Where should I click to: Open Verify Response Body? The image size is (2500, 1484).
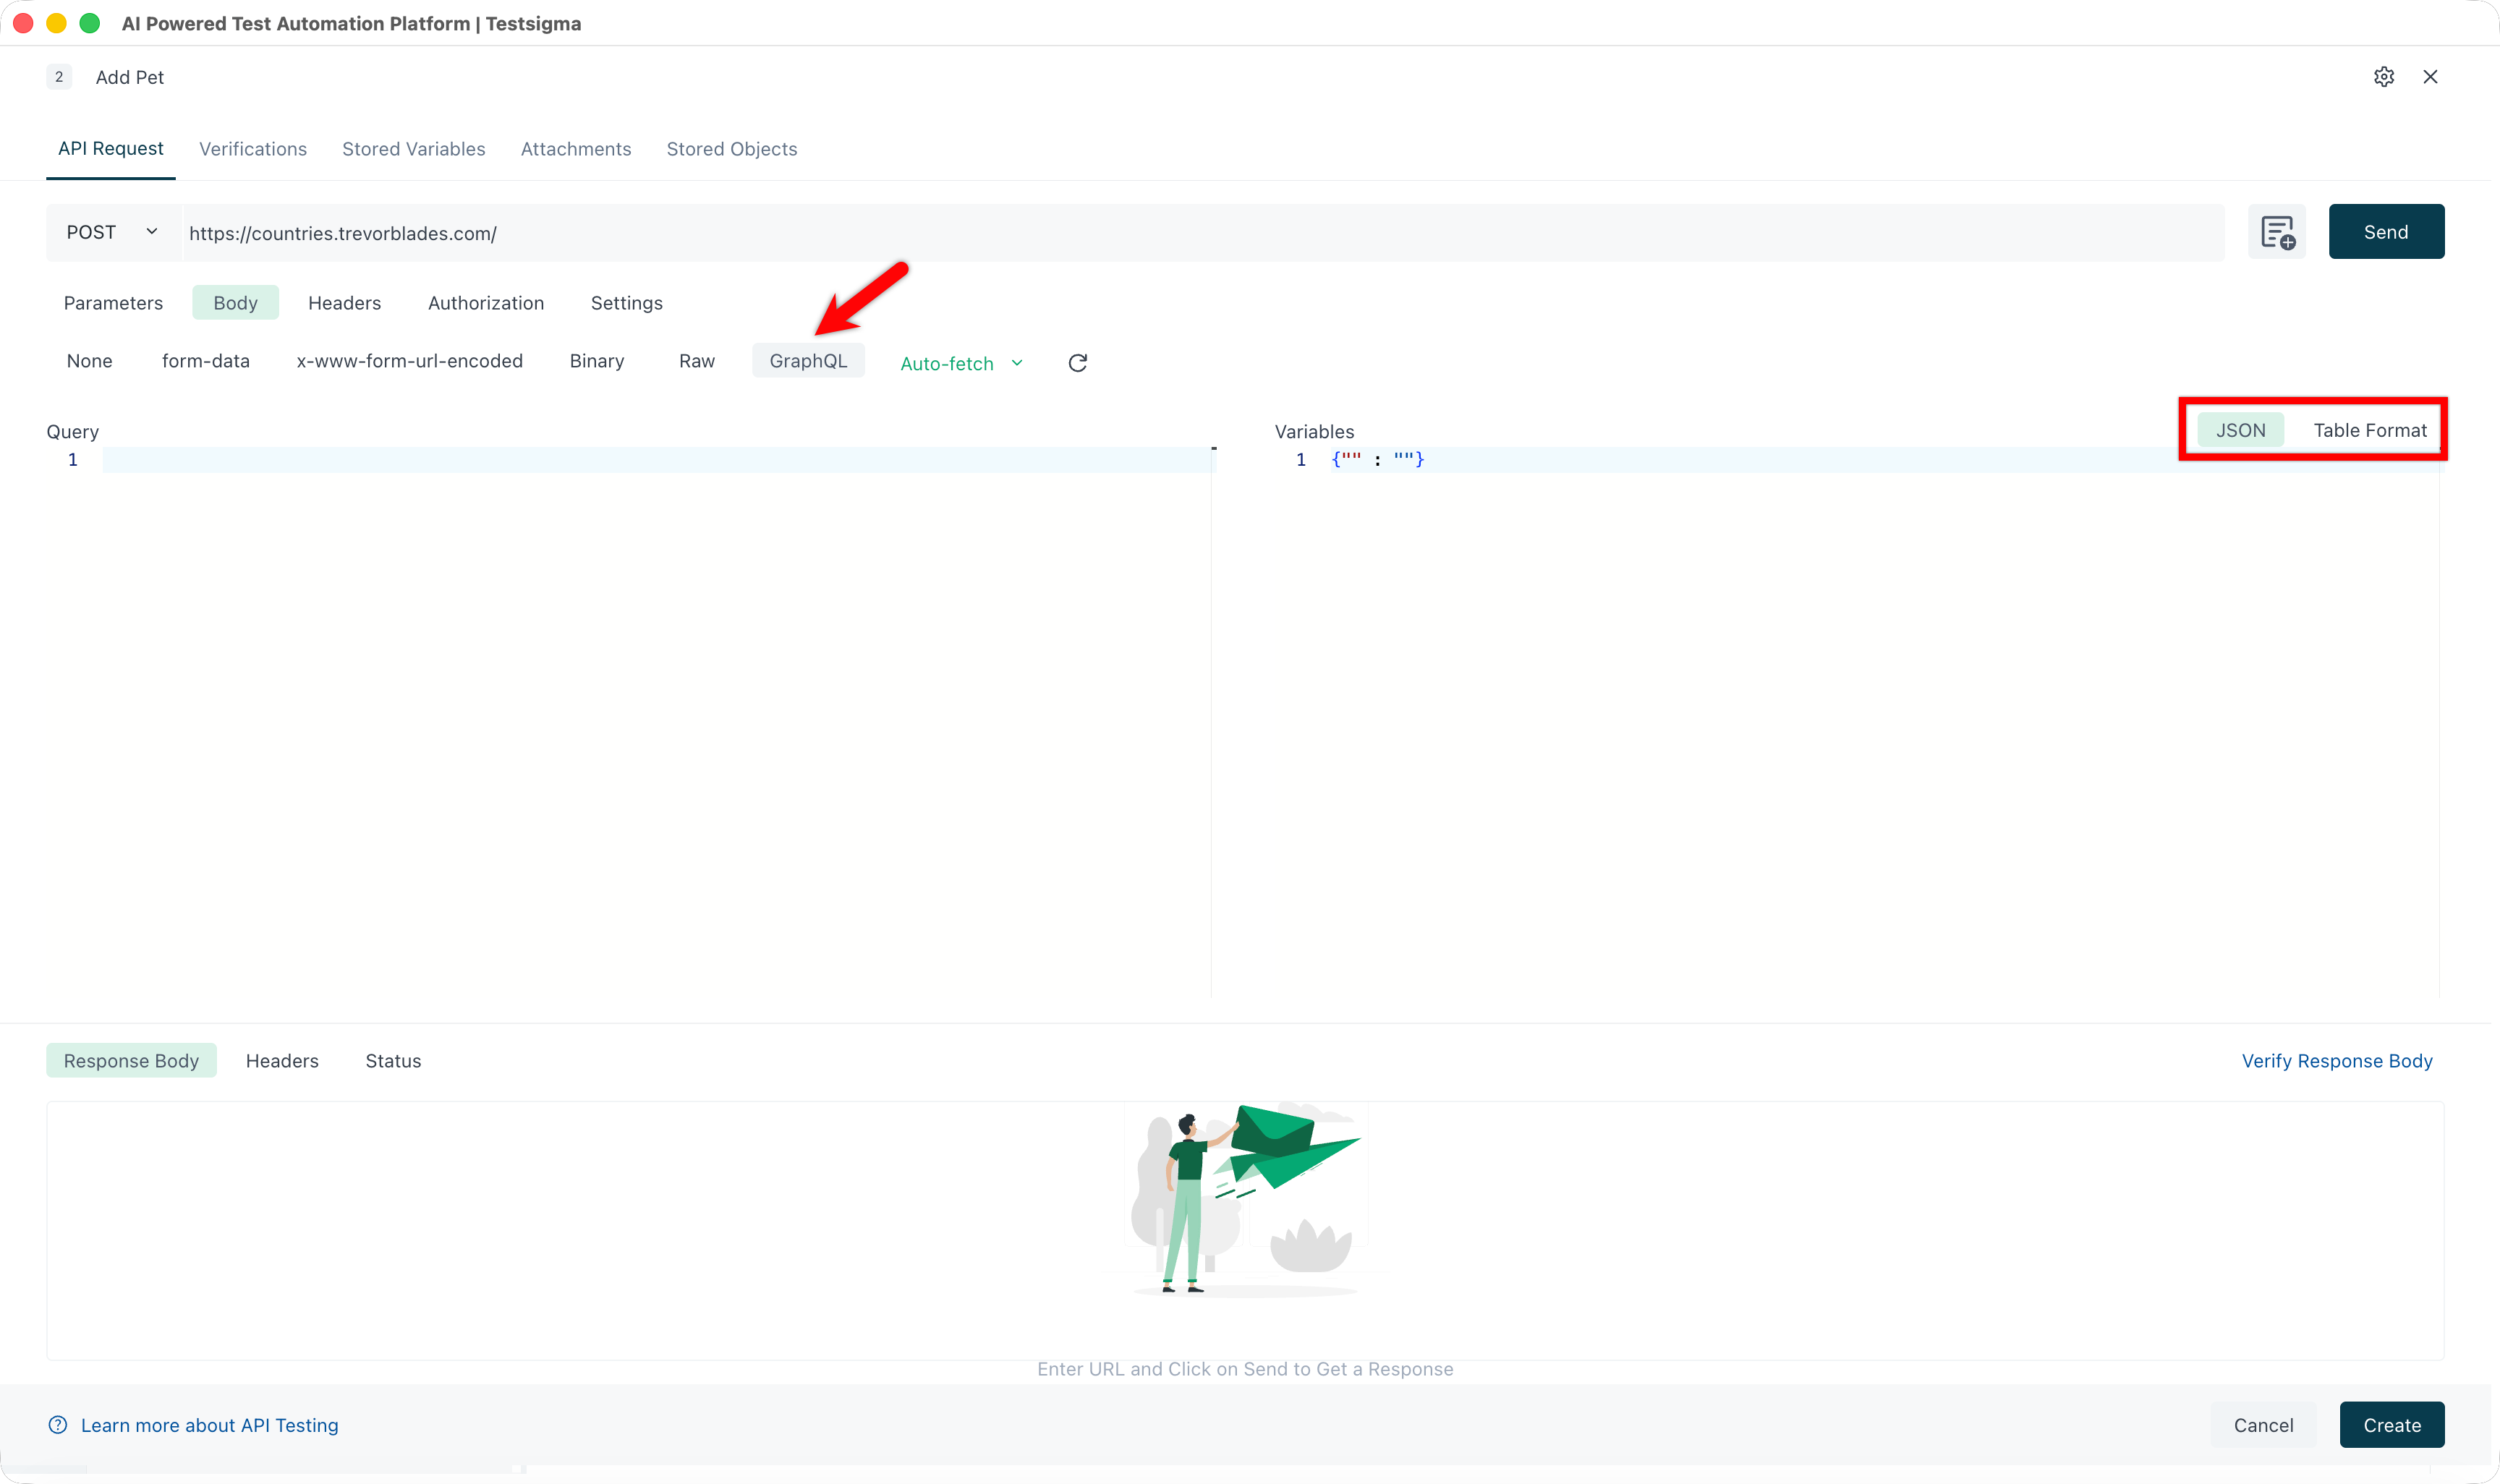tap(2337, 1060)
